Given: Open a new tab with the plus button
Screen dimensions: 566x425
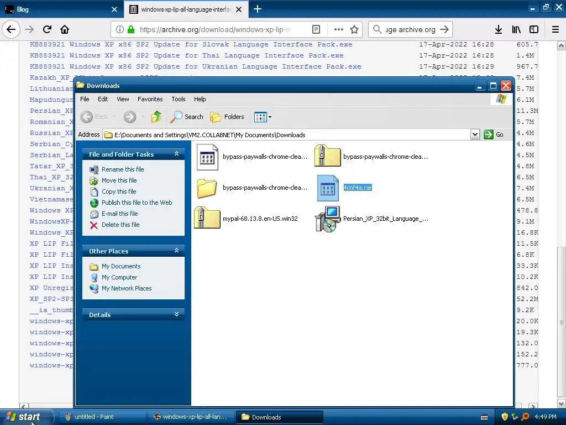Looking at the screenshot, I should click(258, 9).
